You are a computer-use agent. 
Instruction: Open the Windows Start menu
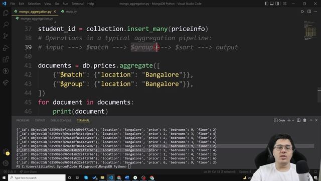pyautogui.click(x=4, y=177)
